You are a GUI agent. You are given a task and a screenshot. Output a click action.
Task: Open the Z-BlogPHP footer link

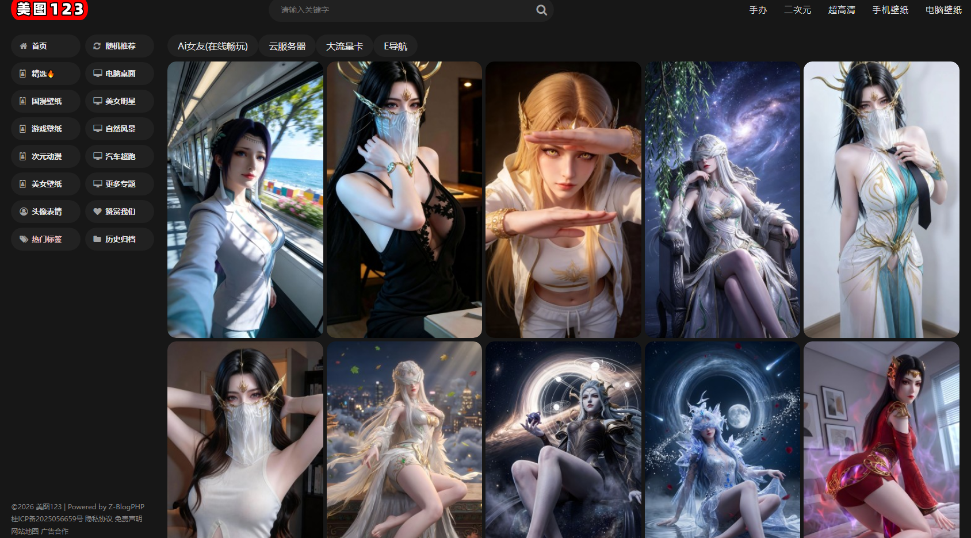click(127, 507)
